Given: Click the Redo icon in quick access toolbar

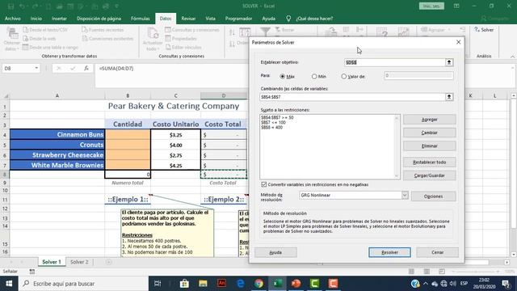Looking at the screenshot, I should point(36,6).
